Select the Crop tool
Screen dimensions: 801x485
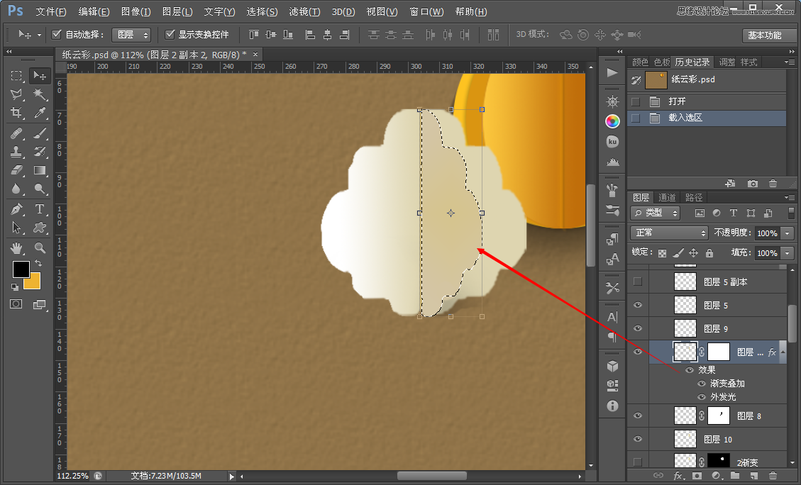click(x=16, y=113)
